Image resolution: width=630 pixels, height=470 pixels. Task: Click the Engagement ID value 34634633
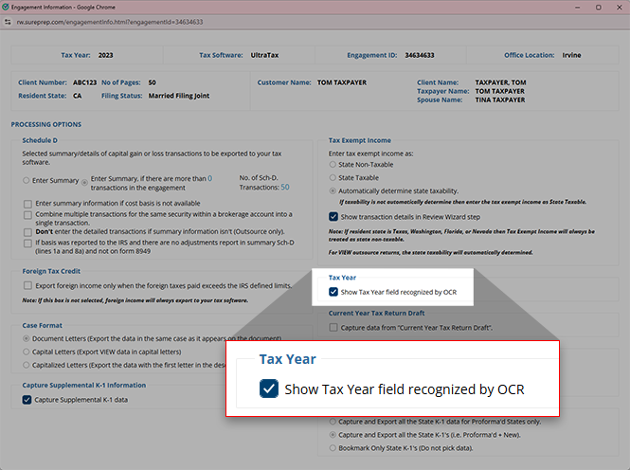pos(420,55)
